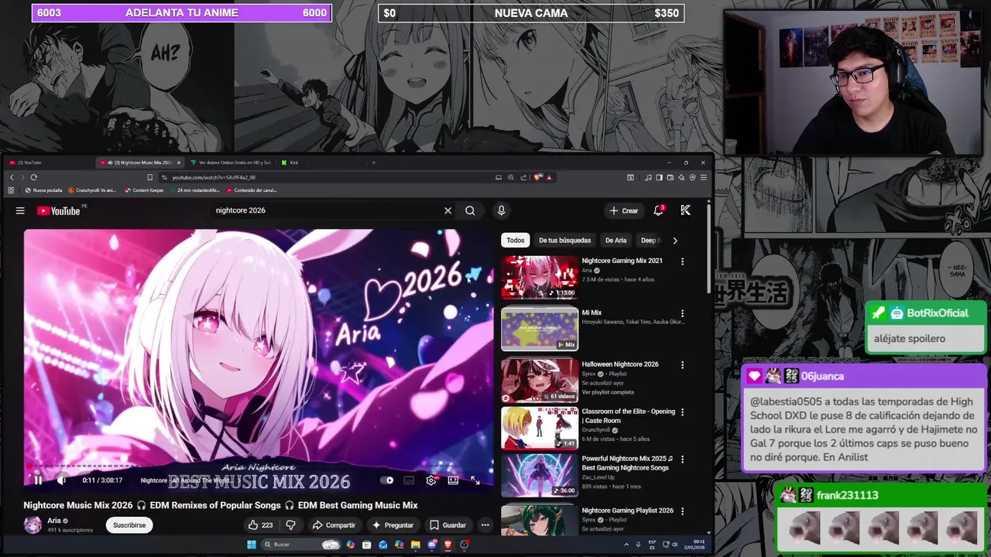This screenshot has width=991, height=557.
Task: Open the Brave browser taskbar icon
Action: point(447,545)
